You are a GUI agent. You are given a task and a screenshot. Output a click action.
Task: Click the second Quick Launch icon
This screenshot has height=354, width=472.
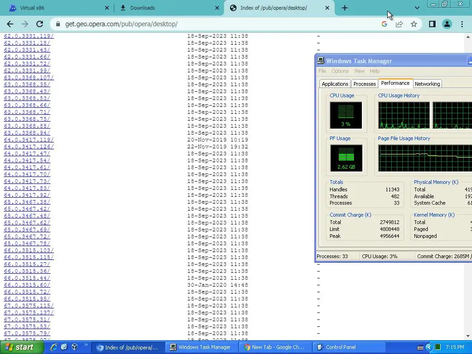tap(64, 347)
